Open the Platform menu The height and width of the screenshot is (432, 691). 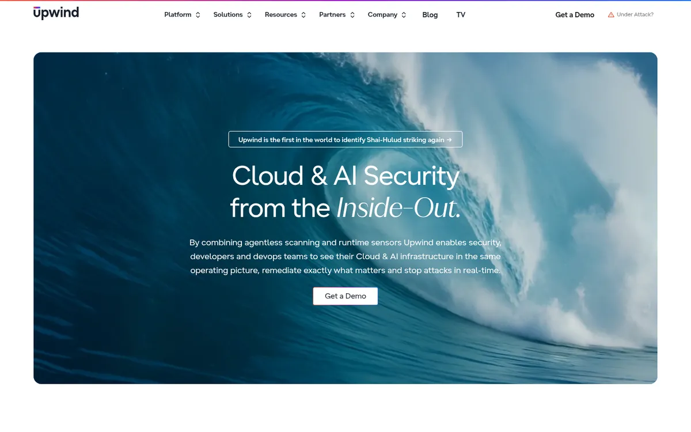point(178,15)
